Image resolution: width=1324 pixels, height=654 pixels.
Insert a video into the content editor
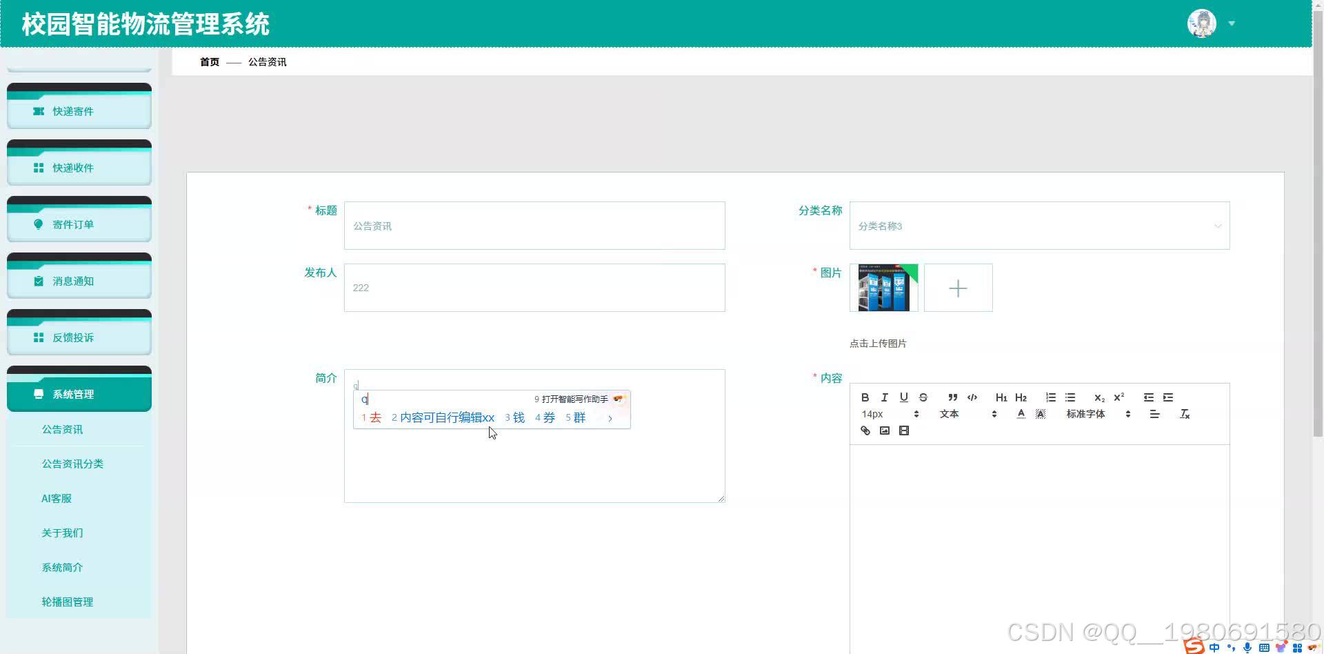[904, 430]
